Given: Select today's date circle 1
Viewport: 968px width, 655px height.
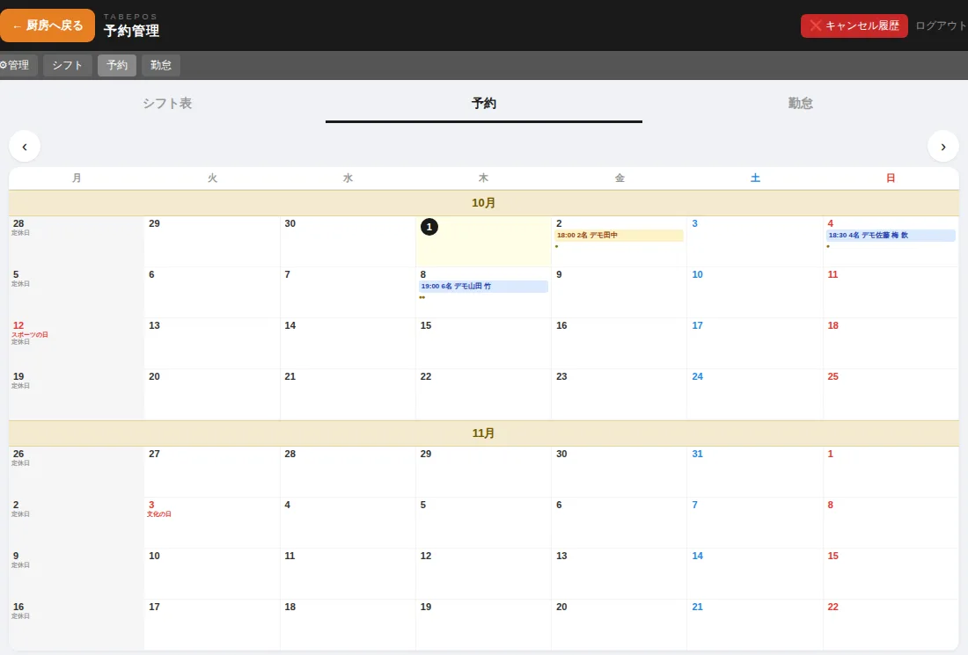Looking at the screenshot, I should (429, 227).
